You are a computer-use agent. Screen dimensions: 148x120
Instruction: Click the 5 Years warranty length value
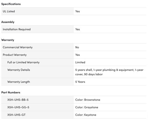[x=80, y=82]
